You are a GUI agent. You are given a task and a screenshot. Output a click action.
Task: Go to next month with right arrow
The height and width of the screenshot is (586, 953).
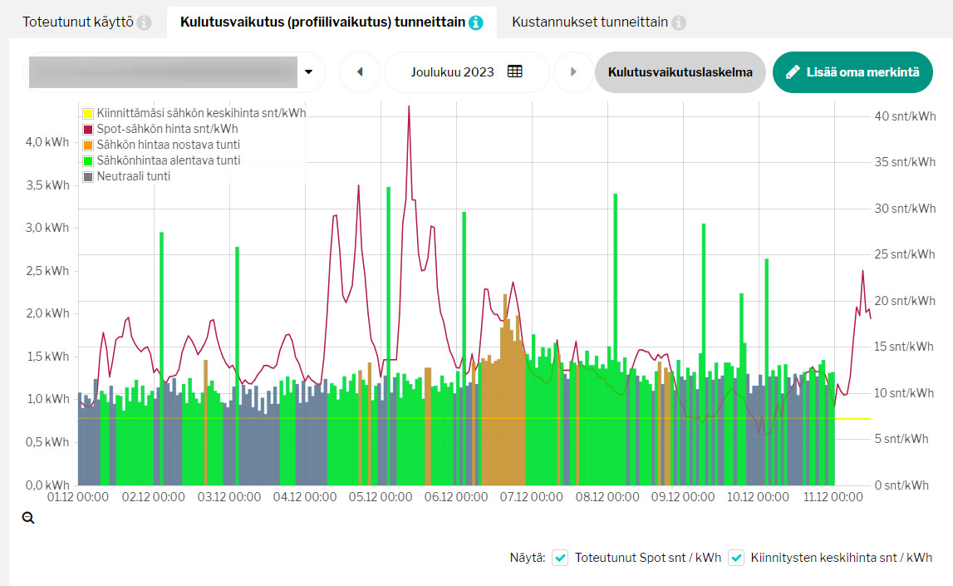[x=573, y=72]
